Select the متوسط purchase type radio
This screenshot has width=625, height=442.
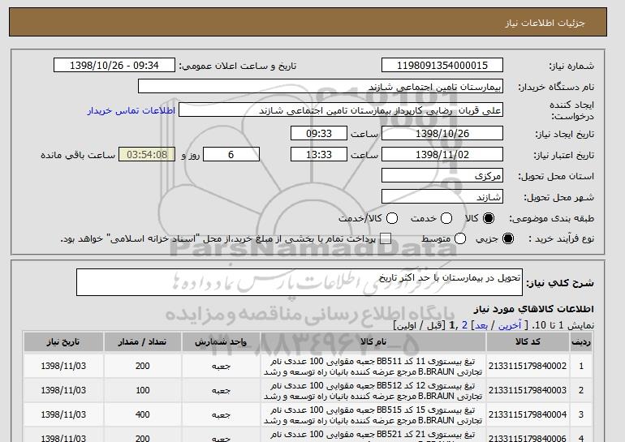pyautogui.click(x=460, y=238)
